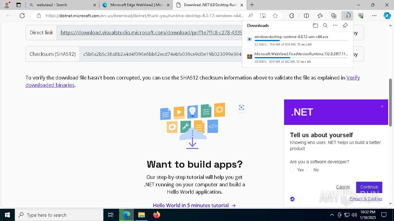Open a new browser tab
Viewport: 394px width, 221px height.
(x=252, y=5)
